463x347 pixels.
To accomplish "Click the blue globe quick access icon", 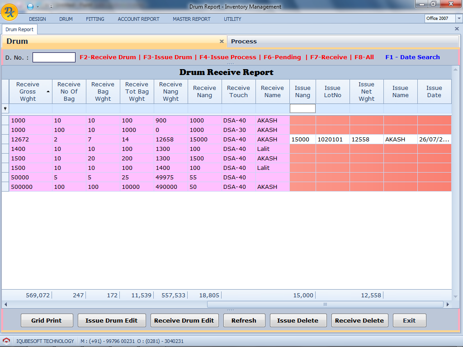I will click(x=30, y=6).
